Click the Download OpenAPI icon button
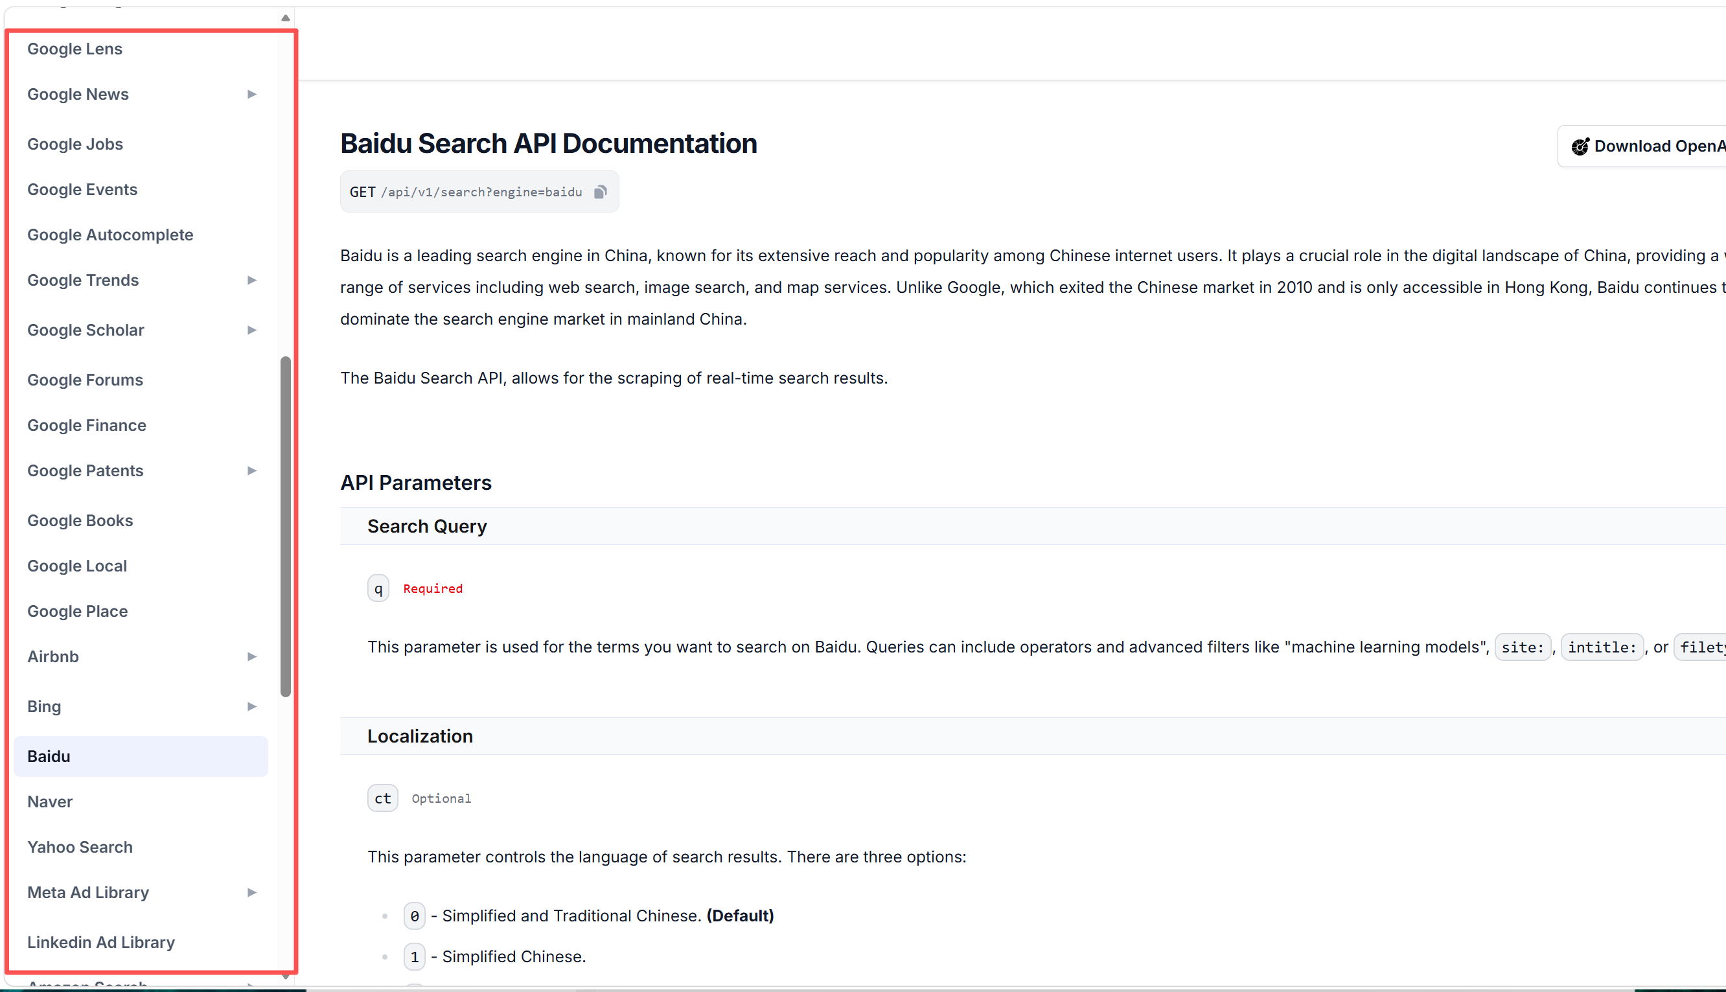The width and height of the screenshot is (1726, 992). pos(1580,146)
